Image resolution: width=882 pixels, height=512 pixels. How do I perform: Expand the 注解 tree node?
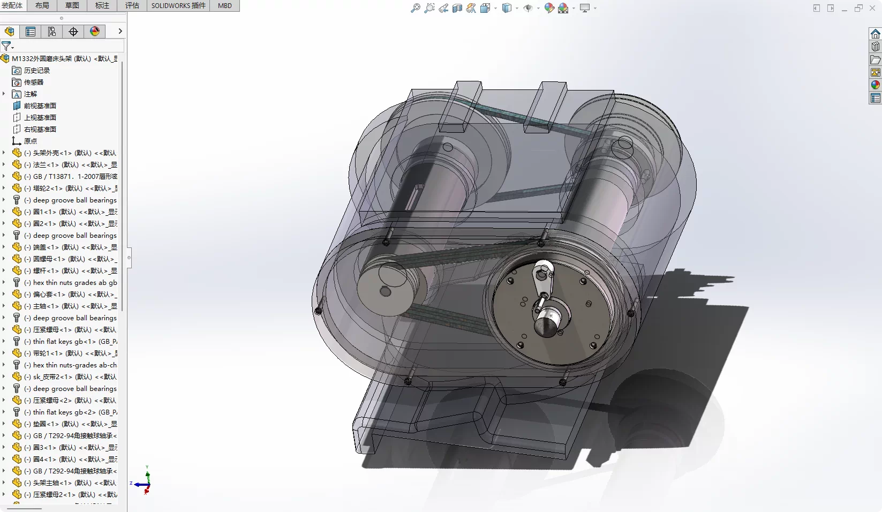[x=4, y=94]
